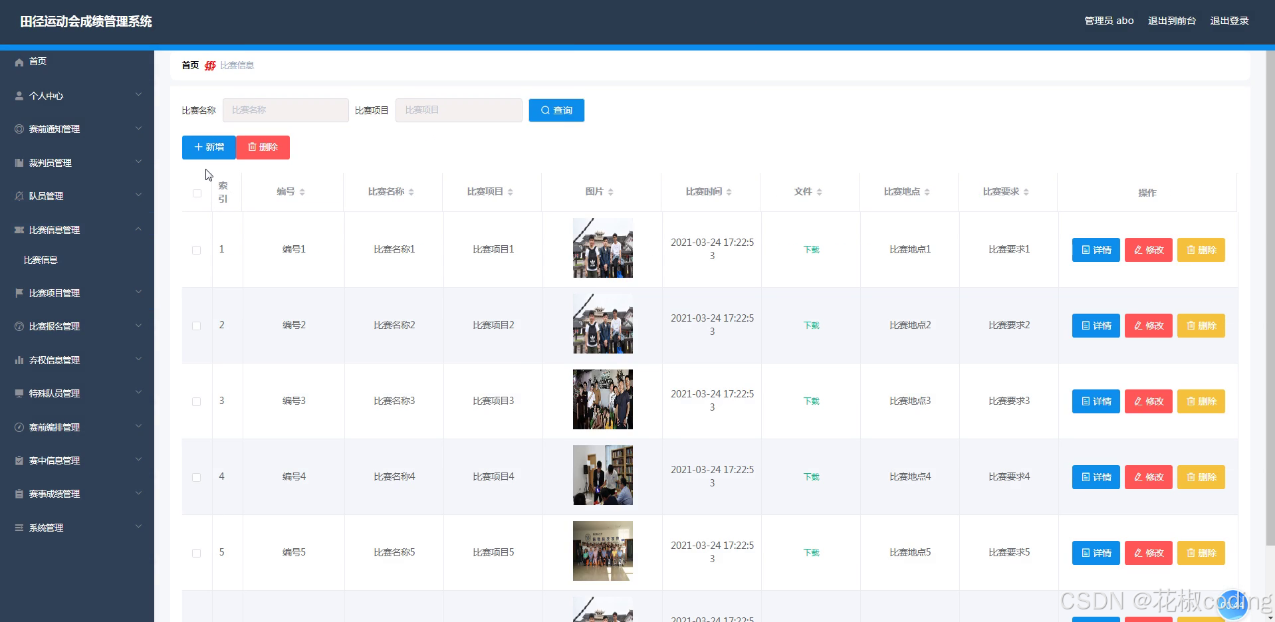Open the 首页 sidebar menu item
Image resolution: width=1275 pixels, height=622 pixels.
tap(77, 62)
